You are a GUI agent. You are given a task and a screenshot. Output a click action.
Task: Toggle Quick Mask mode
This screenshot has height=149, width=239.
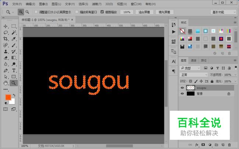[x=6, y=109]
